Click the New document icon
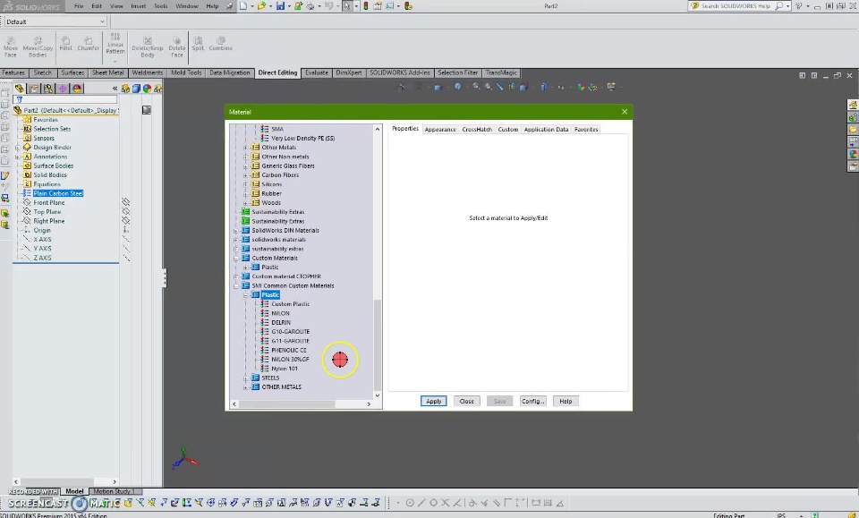The height and width of the screenshot is (518, 859). coord(243,6)
